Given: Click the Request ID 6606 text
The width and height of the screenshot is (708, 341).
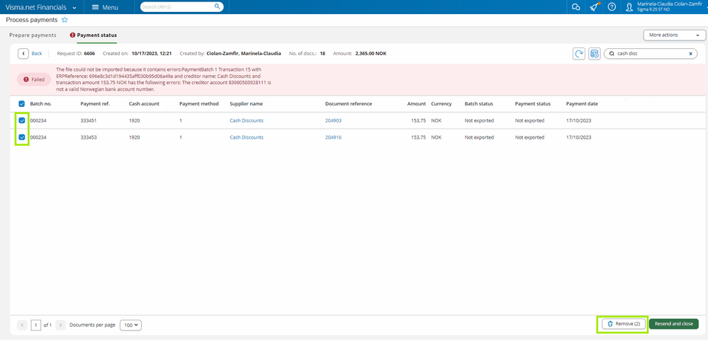Looking at the screenshot, I should click(76, 54).
